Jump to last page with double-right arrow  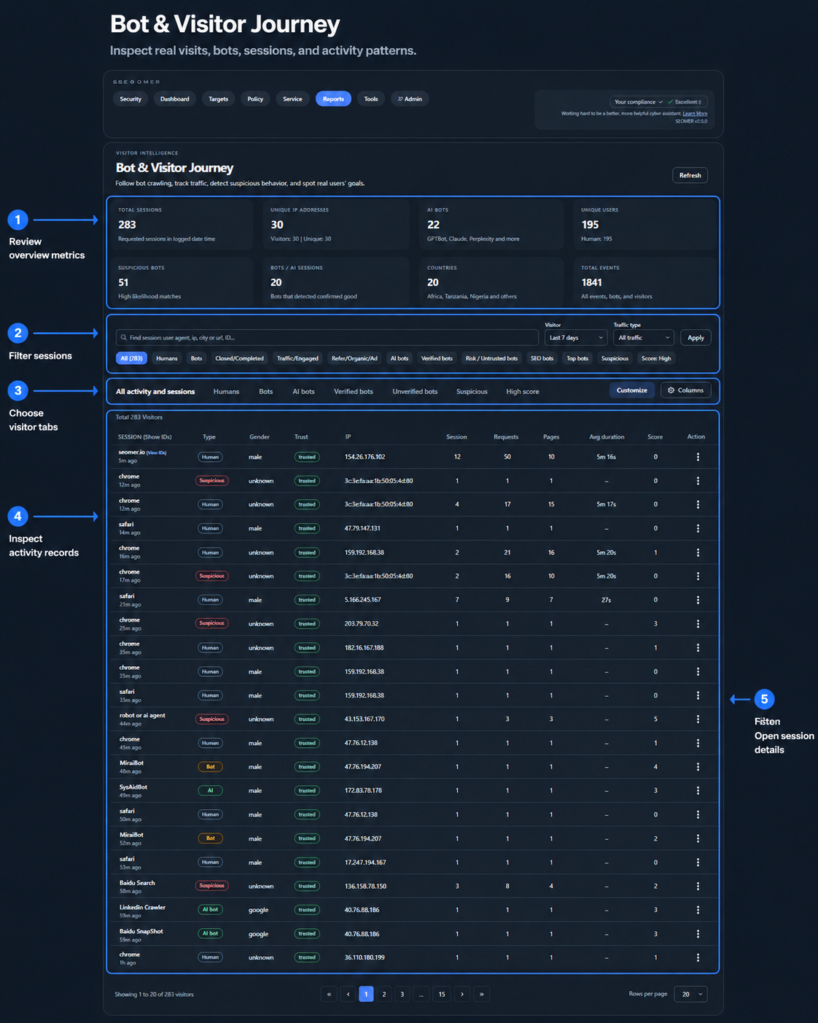(481, 994)
